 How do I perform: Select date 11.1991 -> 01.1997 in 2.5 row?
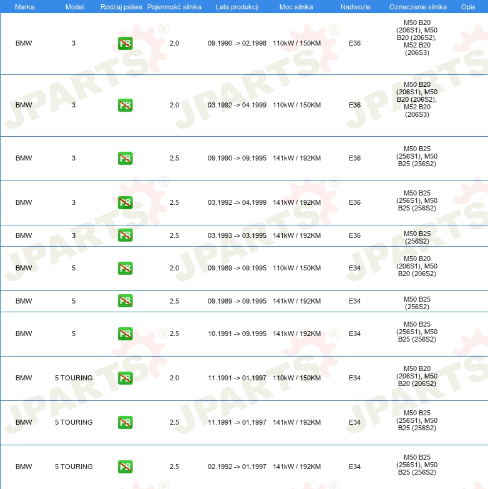click(x=237, y=422)
